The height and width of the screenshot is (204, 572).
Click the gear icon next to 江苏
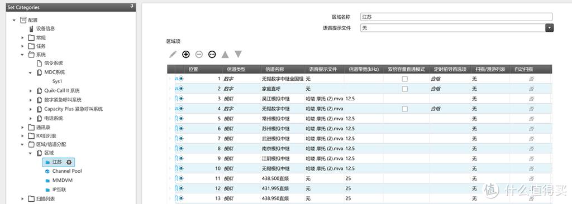click(x=69, y=162)
